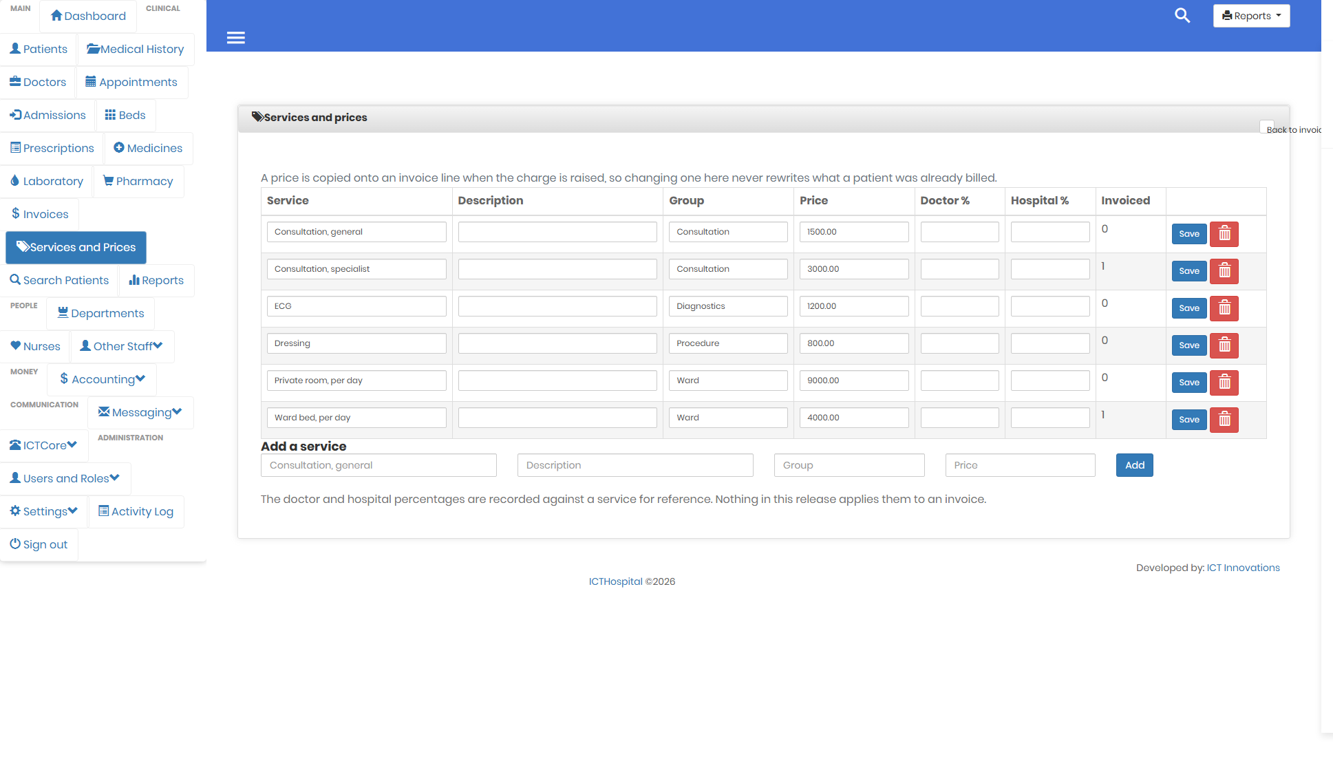1333x761 pixels.
Task: Open Reports in the sidebar
Action: pyautogui.click(x=156, y=280)
